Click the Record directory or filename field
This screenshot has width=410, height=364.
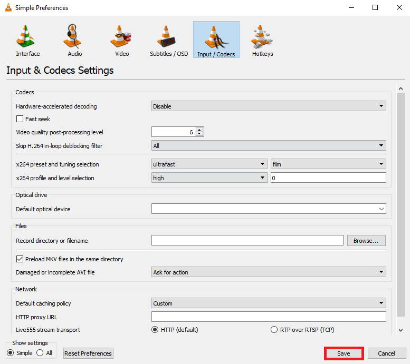247,240
